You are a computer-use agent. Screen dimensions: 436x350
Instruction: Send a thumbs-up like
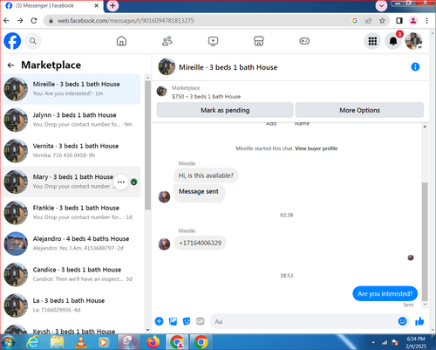(x=419, y=321)
